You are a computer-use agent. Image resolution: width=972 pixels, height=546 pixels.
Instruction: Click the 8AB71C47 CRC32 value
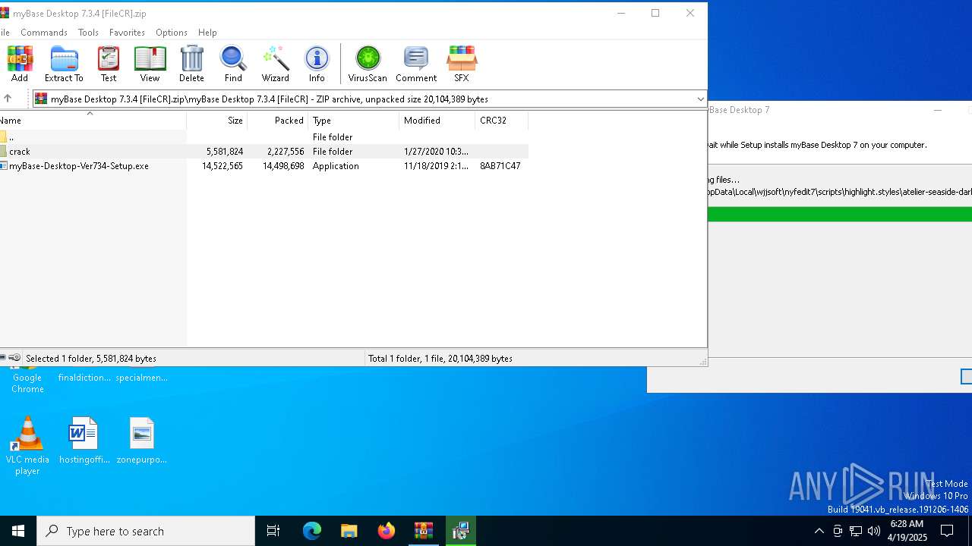point(500,166)
